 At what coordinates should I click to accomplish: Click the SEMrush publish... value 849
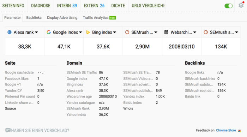159,91
